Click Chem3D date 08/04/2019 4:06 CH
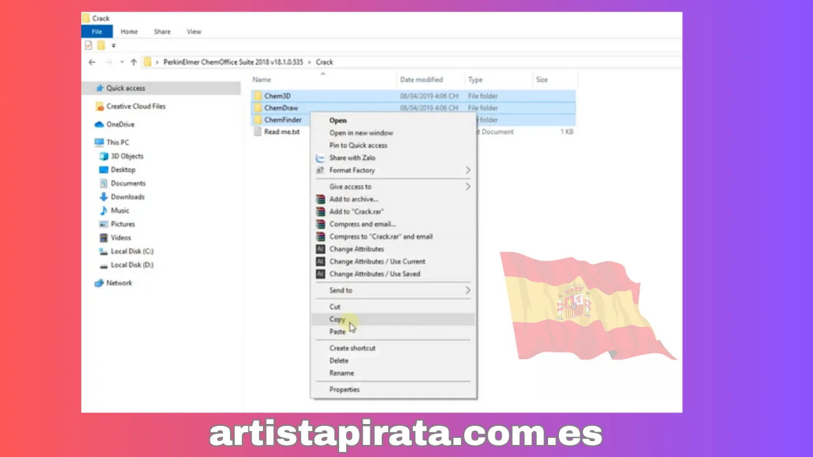 point(429,96)
